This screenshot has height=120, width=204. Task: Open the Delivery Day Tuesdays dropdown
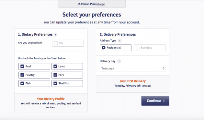(x=132, y=68)
